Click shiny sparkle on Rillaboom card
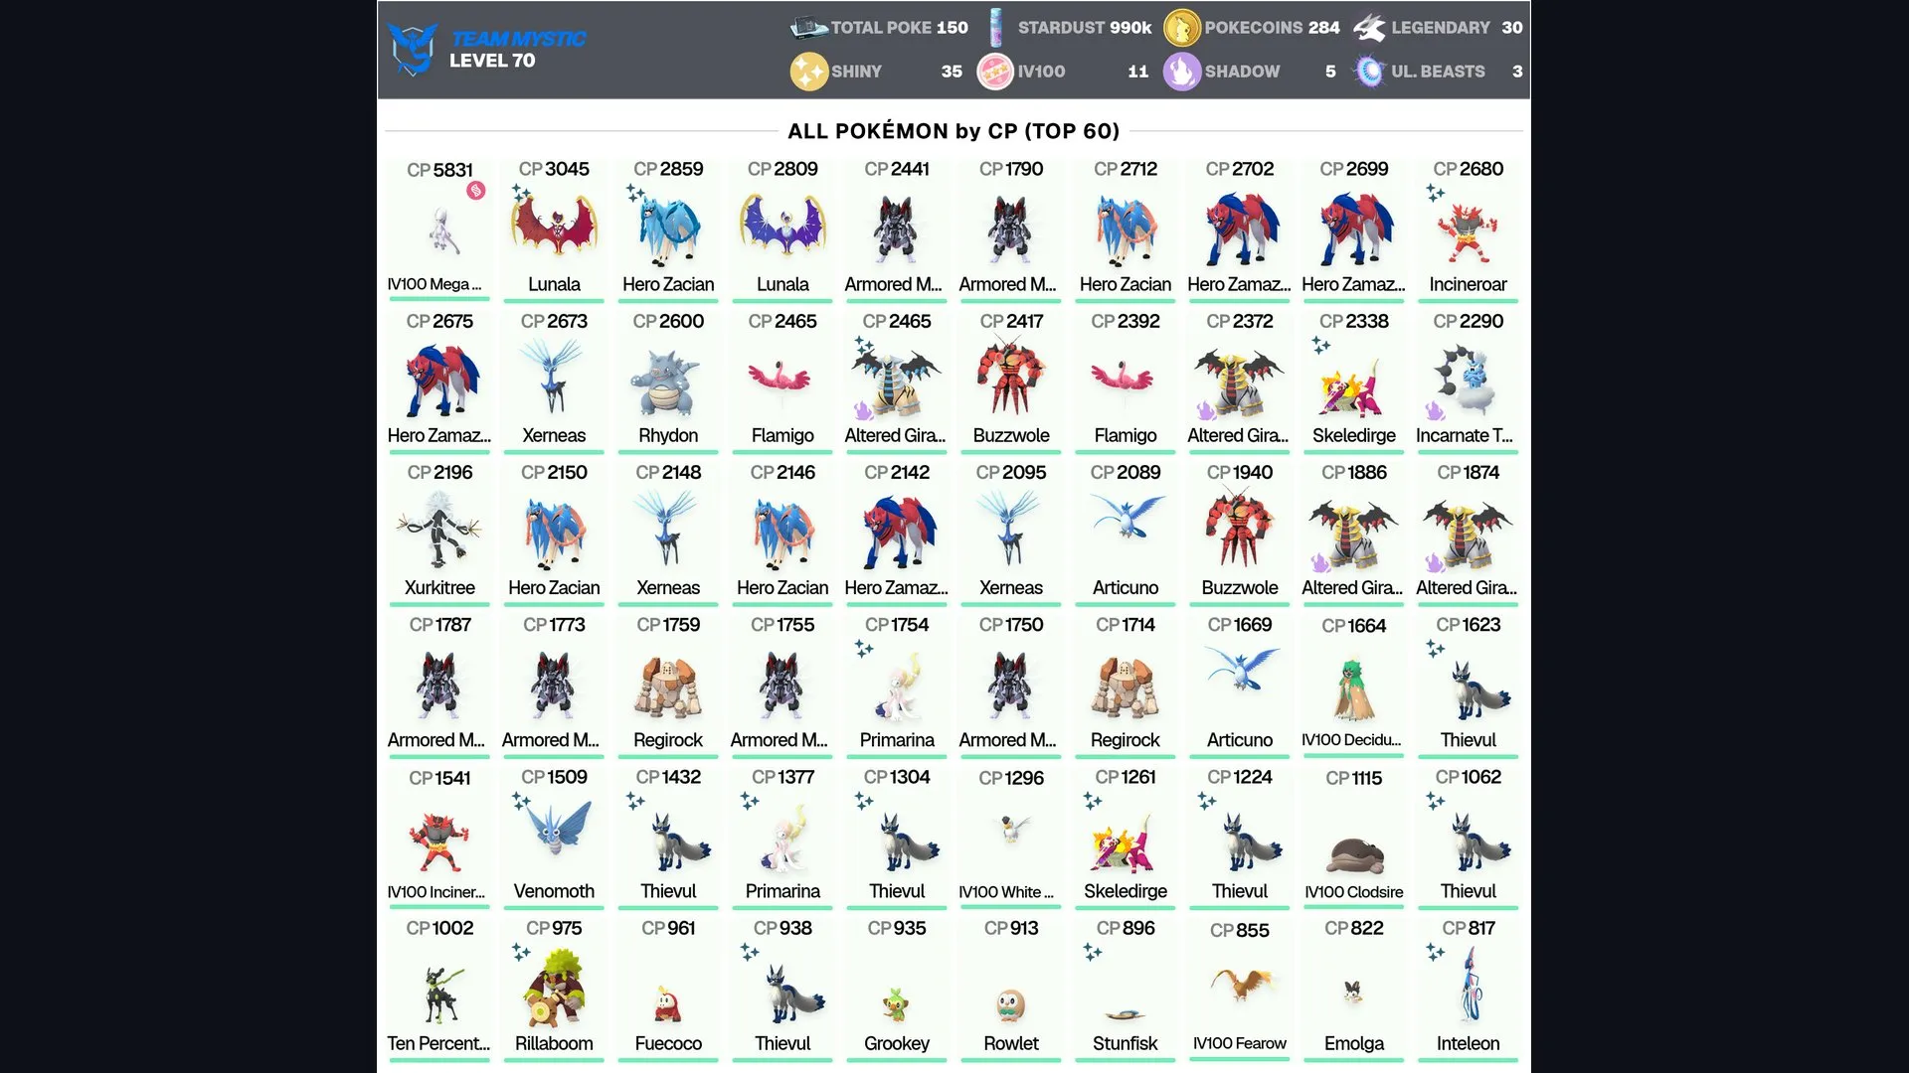The height and width of the screenshot is (1073, 1909). click(x=521, y=953)
